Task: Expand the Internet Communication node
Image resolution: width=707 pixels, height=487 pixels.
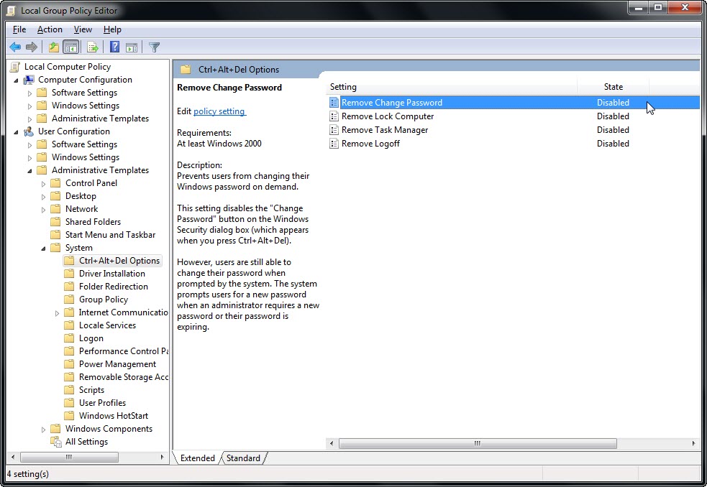Action: click(57, 313)
